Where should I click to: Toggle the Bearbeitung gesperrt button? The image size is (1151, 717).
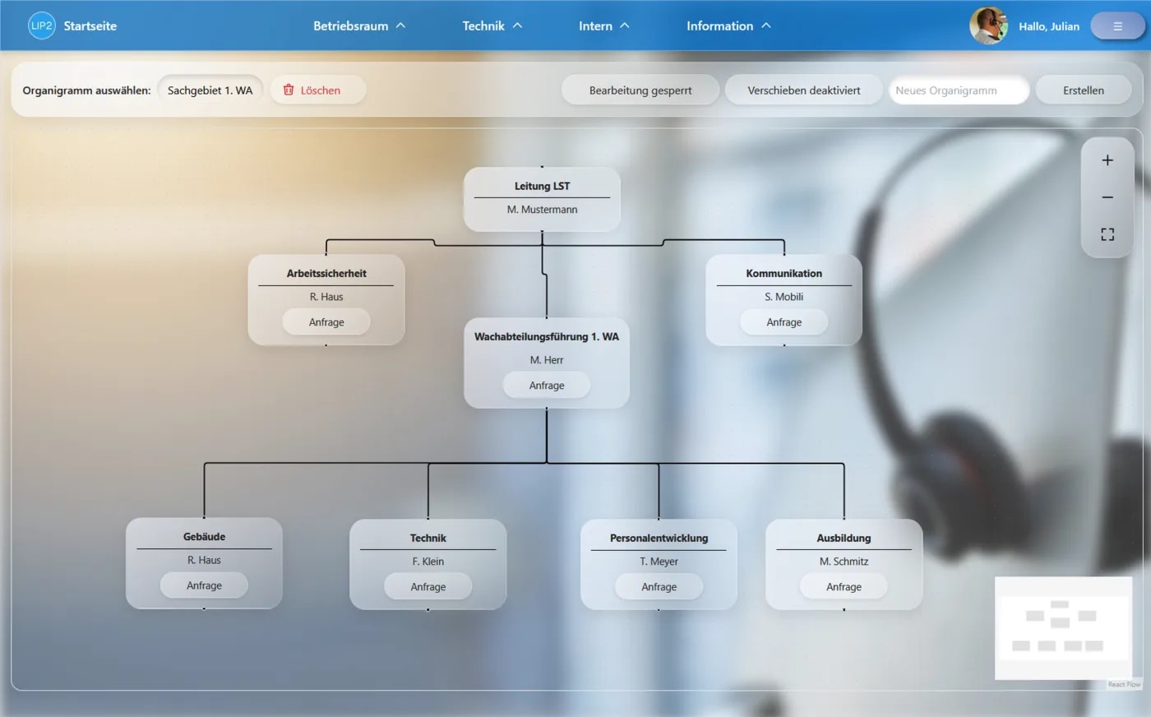pos(640,90)
